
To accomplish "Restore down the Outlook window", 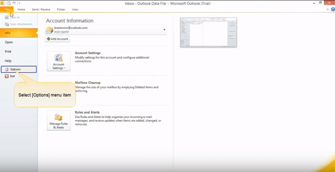I will tap(320, 3).
